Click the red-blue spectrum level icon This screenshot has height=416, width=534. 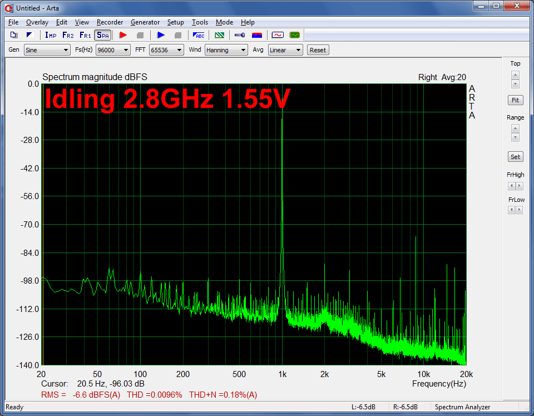[x=257, y=35]
